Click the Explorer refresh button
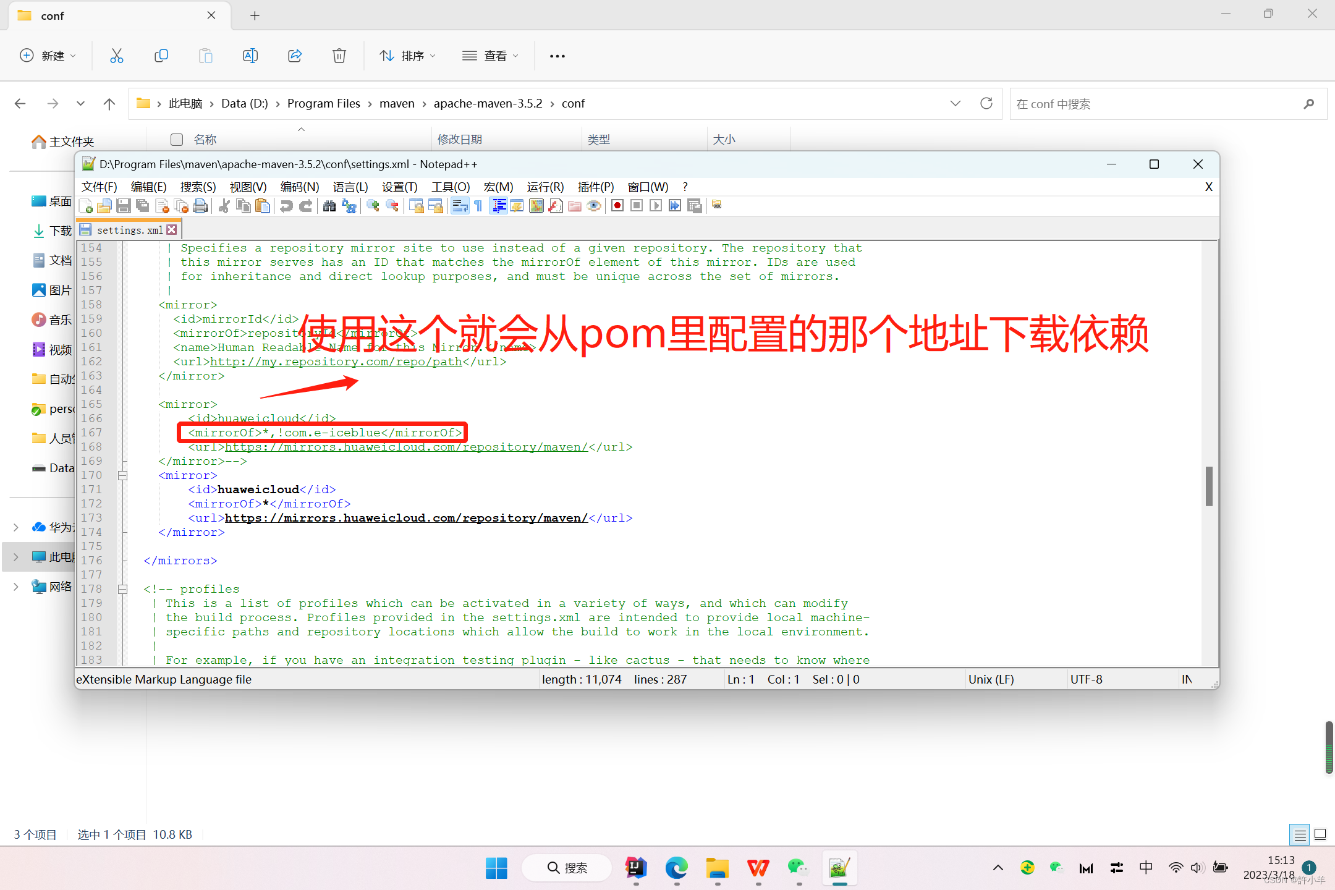 click(x=986, y=103)
